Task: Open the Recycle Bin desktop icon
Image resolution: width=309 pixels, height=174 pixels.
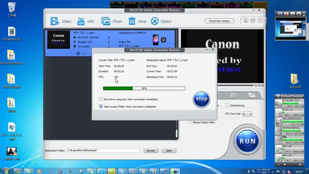Action: [x=12, y=9]
